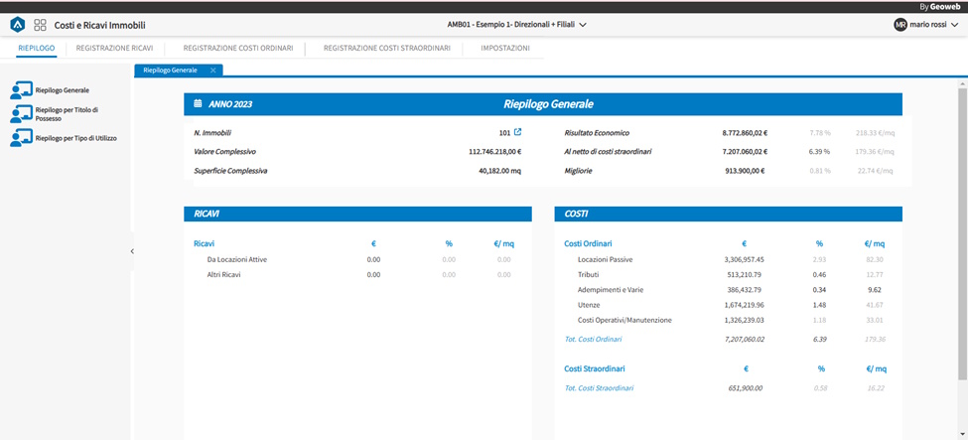Select the Impostazioni tab
This screenshot has width=968, height=440.
[504, 48]
